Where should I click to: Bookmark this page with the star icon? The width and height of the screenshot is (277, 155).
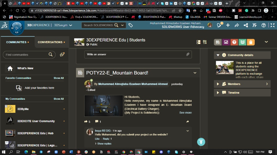tap(180, 11)
